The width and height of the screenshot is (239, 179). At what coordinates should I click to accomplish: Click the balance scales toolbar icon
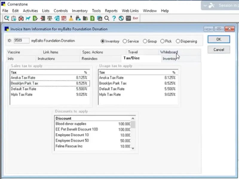pos(50,18)
